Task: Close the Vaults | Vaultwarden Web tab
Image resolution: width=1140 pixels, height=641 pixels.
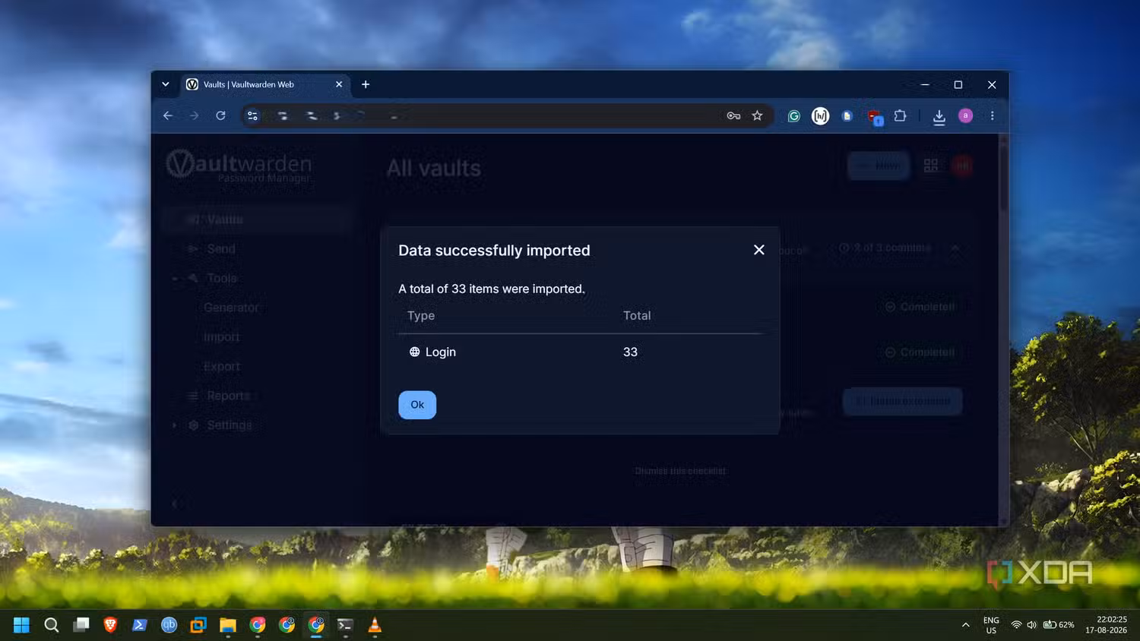Action: pyautogui.click(x=339, y=84)
